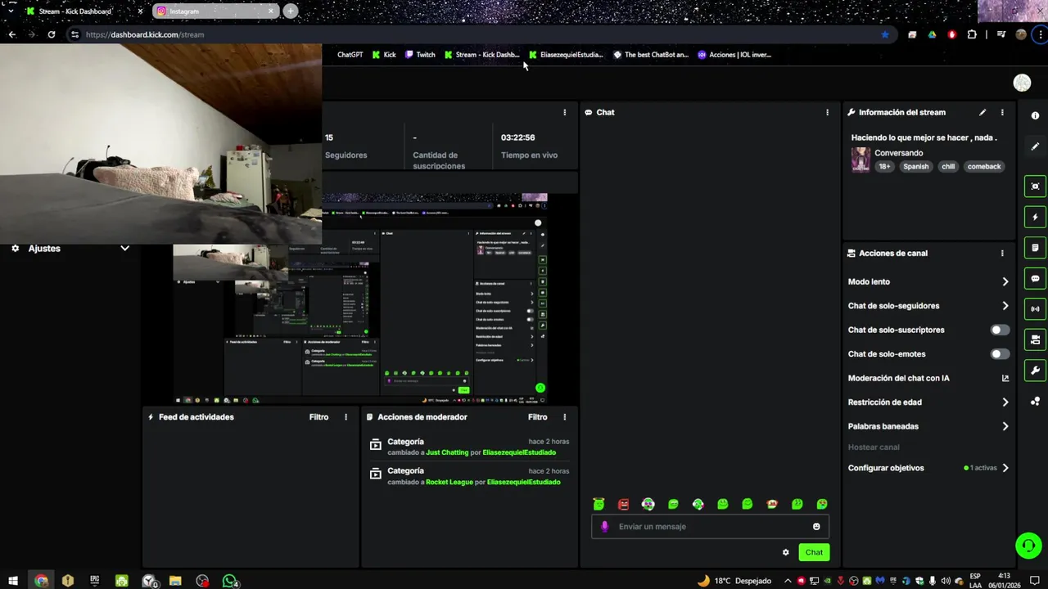Open the emoji picker in message box
This screenshot has width=1048, height=589.
816,527
